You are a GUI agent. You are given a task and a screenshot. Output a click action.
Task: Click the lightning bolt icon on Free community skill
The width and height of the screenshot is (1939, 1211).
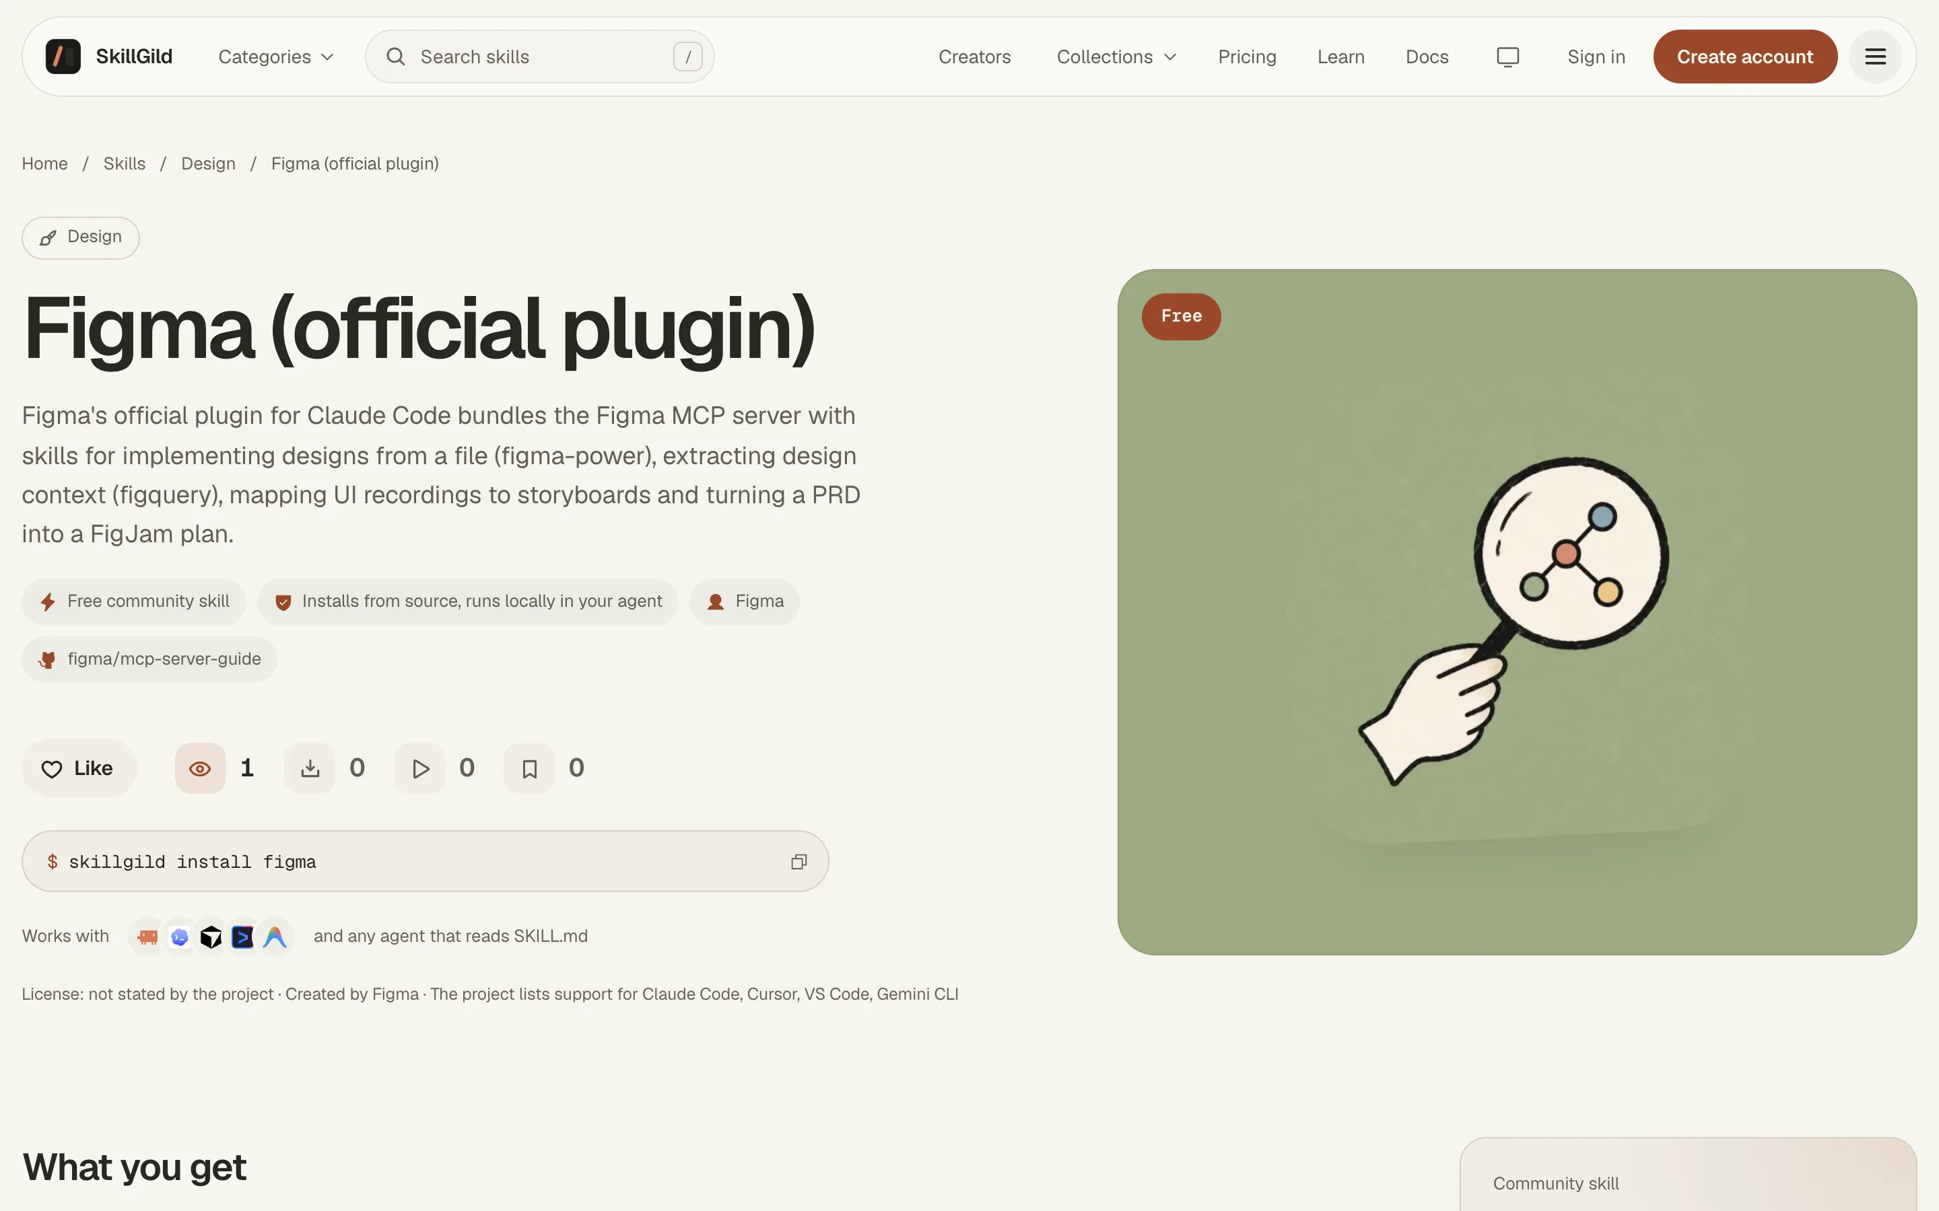[x=48, y=601]
